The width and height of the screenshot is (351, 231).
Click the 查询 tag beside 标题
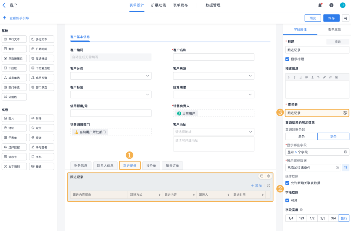tap(338, 42)
